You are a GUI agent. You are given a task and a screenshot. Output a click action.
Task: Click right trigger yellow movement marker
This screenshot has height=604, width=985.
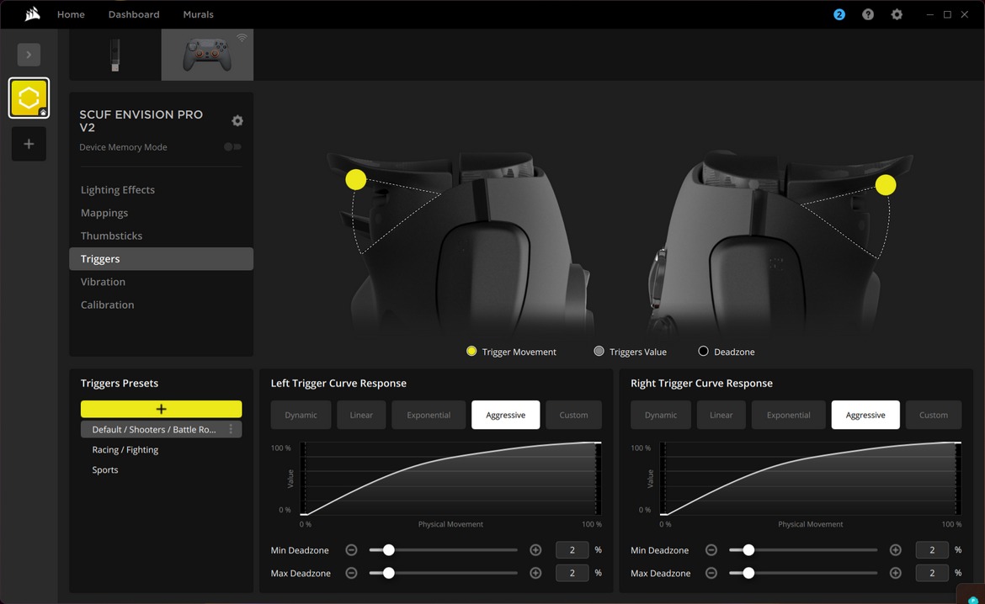(886, 185)
